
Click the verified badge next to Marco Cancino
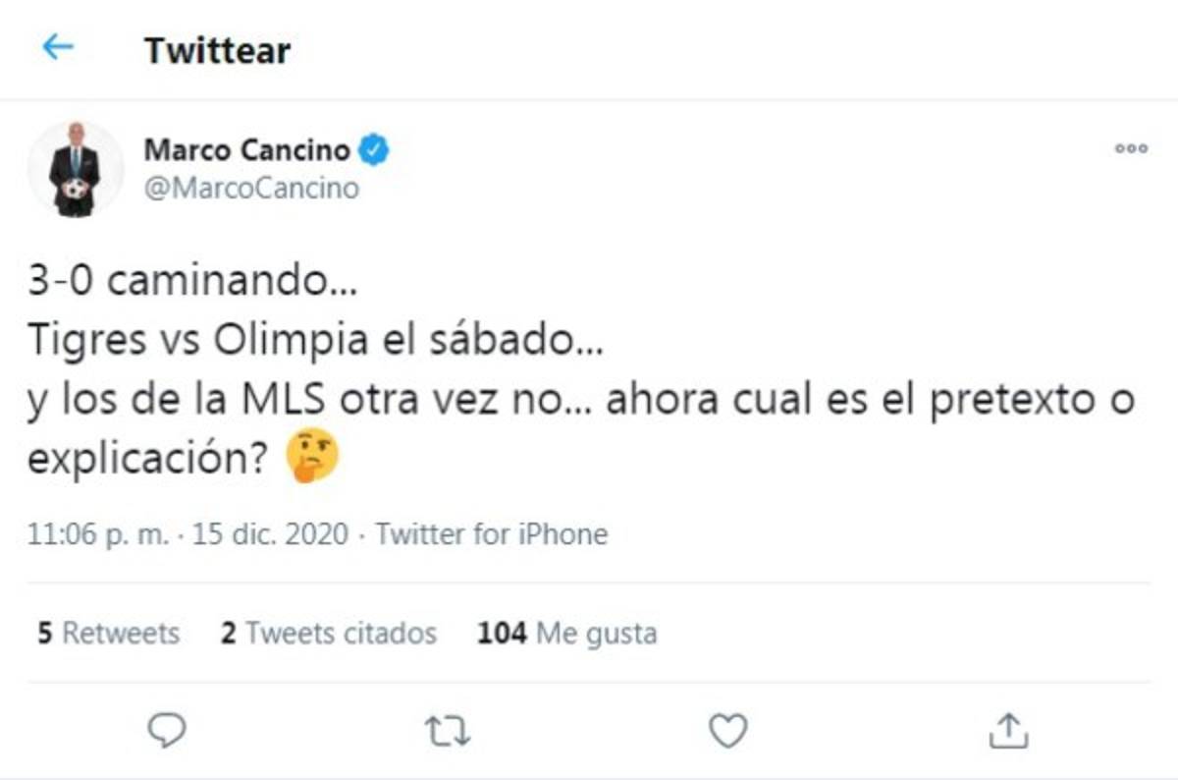373,149
